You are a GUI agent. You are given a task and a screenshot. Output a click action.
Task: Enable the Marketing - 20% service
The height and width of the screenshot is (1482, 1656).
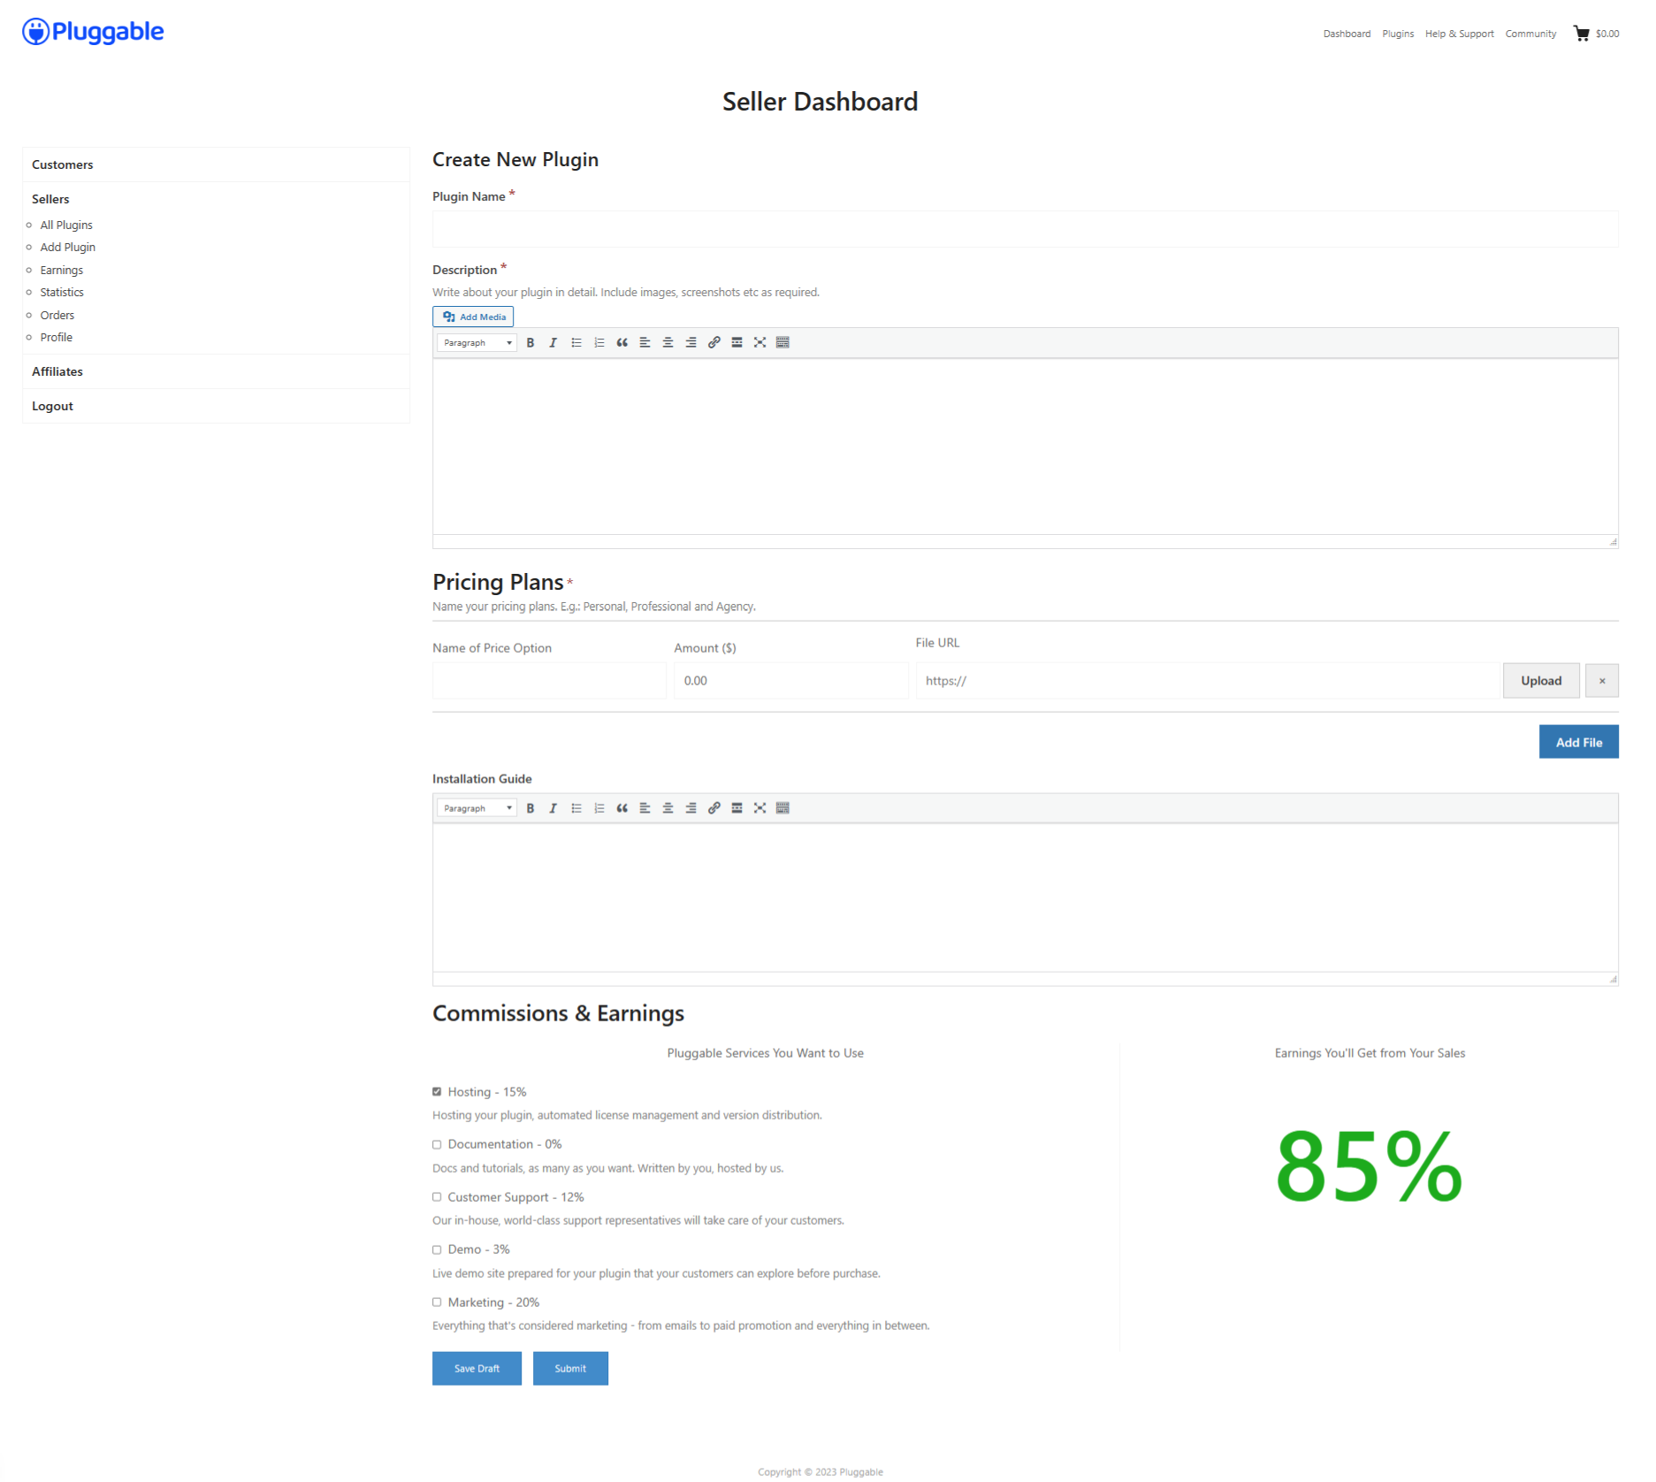tap(438, 1302)
